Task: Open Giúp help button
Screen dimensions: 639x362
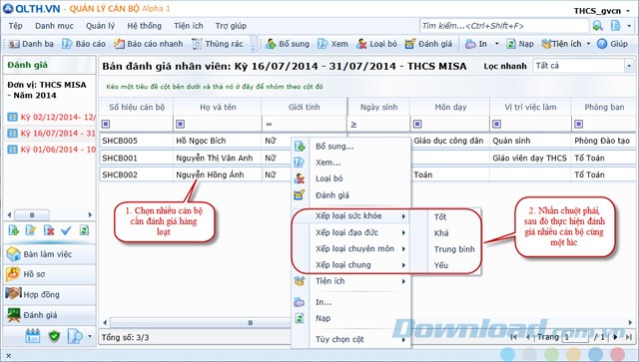Action: (612, 44)
